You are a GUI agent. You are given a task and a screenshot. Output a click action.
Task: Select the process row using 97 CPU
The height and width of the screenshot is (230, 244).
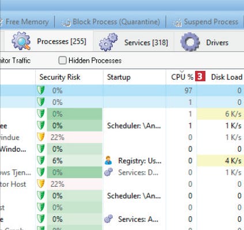[122, 91]
